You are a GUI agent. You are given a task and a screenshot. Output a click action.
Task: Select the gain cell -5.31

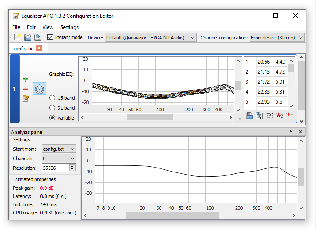click(280, 92)
